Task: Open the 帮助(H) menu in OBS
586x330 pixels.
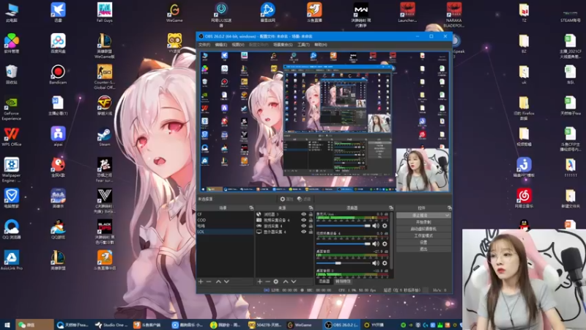Action: (321, 45)
